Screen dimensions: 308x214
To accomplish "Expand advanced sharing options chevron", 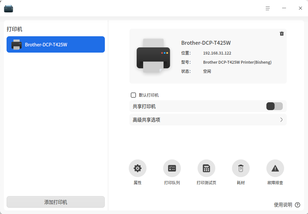I will point(281,120).
